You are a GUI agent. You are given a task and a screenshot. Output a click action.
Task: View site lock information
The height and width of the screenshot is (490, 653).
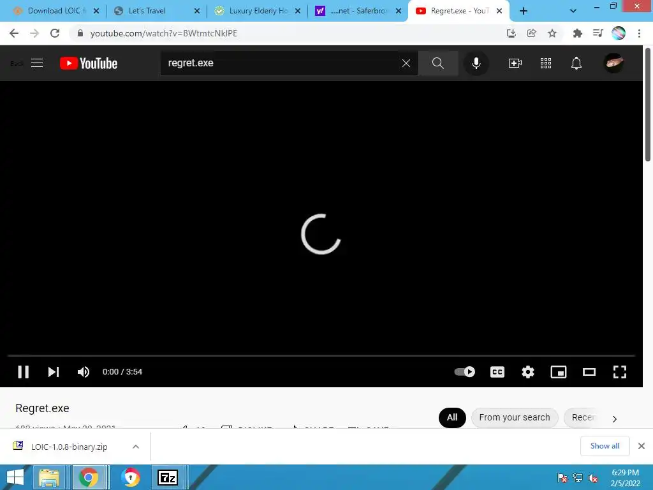(80, 33)
